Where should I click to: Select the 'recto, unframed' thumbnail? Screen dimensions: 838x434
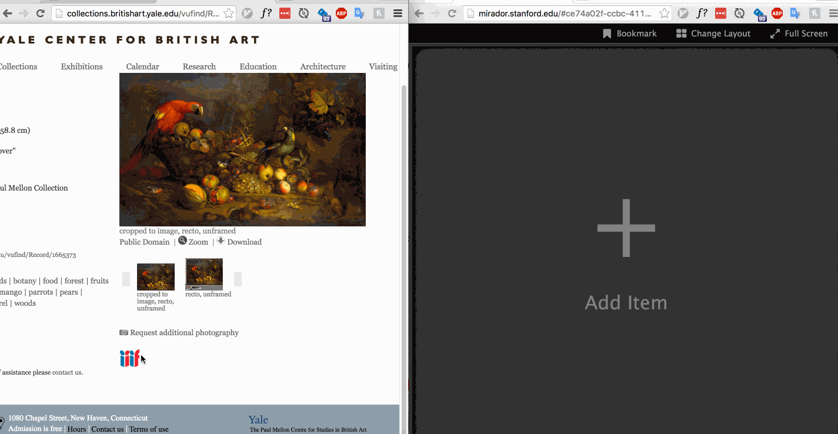coord(204,274)
